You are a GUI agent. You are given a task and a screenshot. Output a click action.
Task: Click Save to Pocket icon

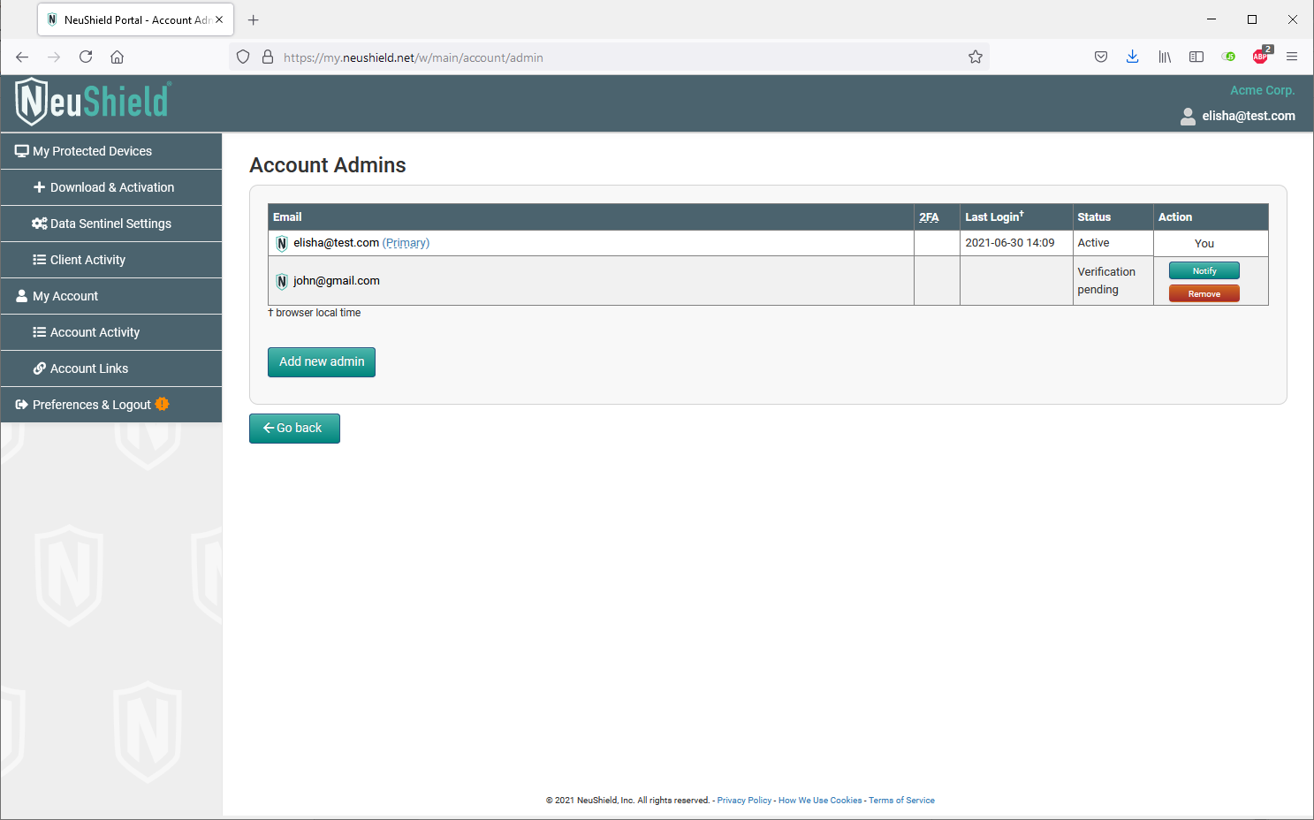click(x=1101, y=57)
